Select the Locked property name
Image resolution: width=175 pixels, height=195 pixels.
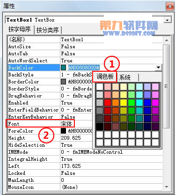(x=17, y=173)
